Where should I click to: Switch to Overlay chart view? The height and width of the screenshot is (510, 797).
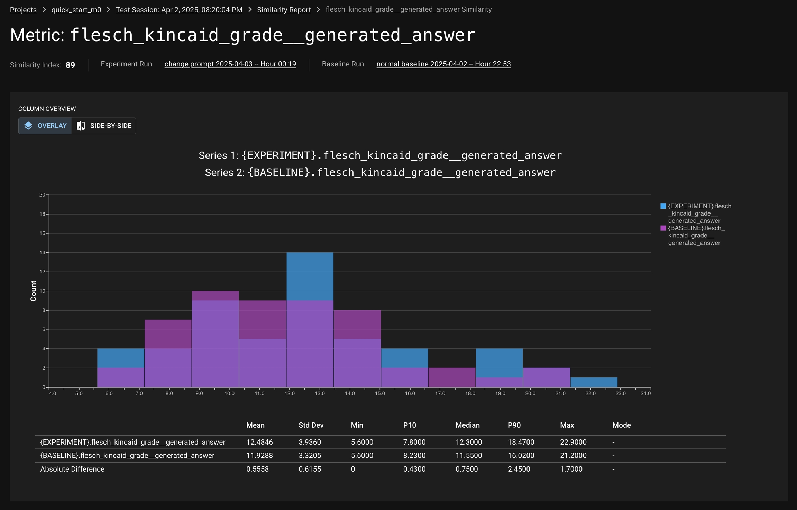[x=45, y=126]
